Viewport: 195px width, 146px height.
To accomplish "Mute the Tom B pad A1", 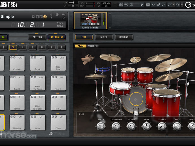I will (x=11, y=77).
